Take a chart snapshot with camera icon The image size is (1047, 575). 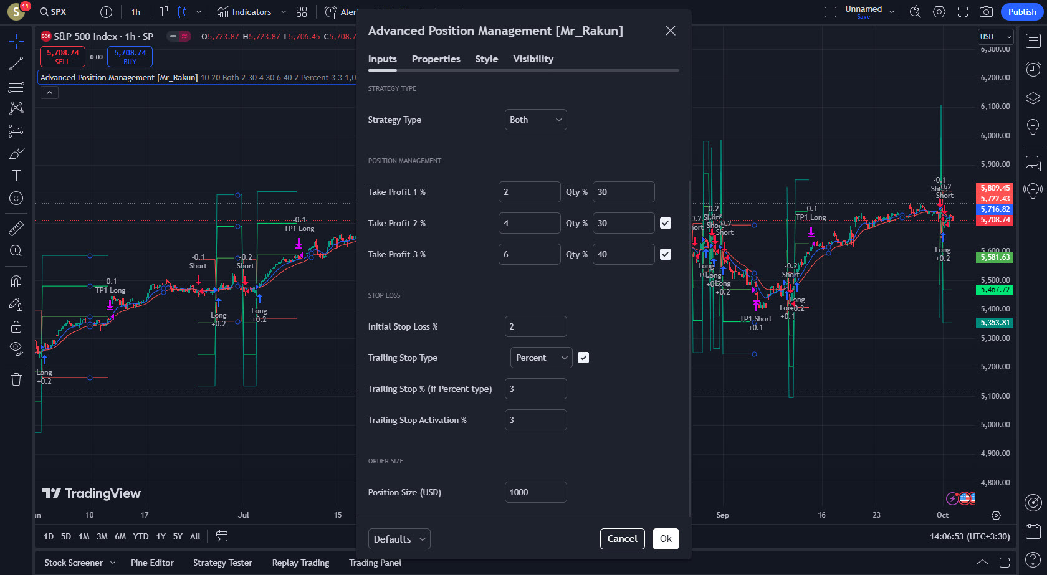pos(986,12)
